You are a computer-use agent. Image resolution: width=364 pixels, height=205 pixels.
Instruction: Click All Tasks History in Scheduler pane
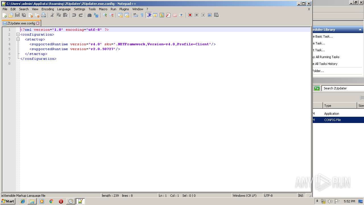tap(325, 64)
